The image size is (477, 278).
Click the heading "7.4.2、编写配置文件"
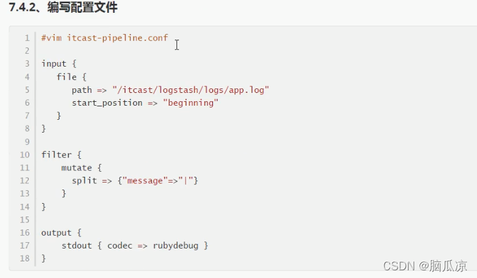63,7
